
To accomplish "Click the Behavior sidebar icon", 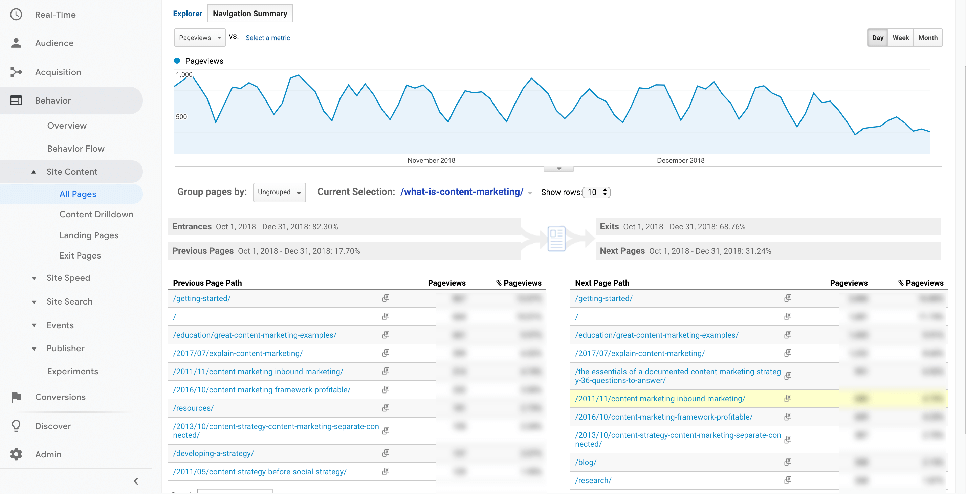I will coord(16,100).
